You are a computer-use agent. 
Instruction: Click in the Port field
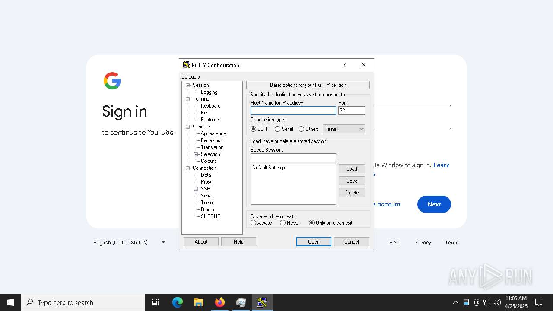pyautogui.click(x=352, y=111)
